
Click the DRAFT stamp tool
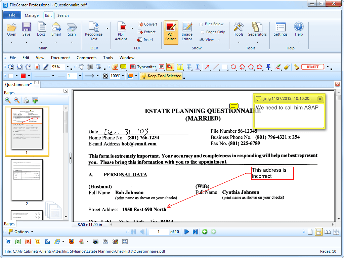tap(312, 67)
